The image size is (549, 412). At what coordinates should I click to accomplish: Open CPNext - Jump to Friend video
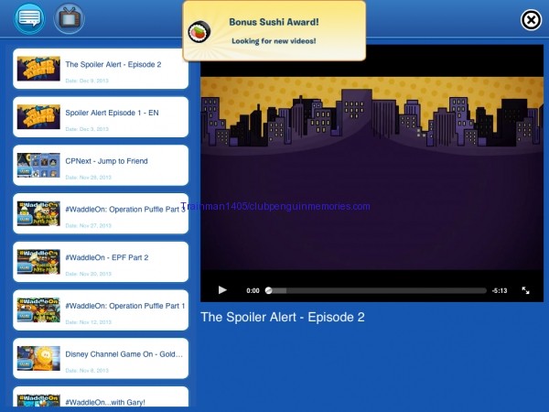click(x=106, y=161)
